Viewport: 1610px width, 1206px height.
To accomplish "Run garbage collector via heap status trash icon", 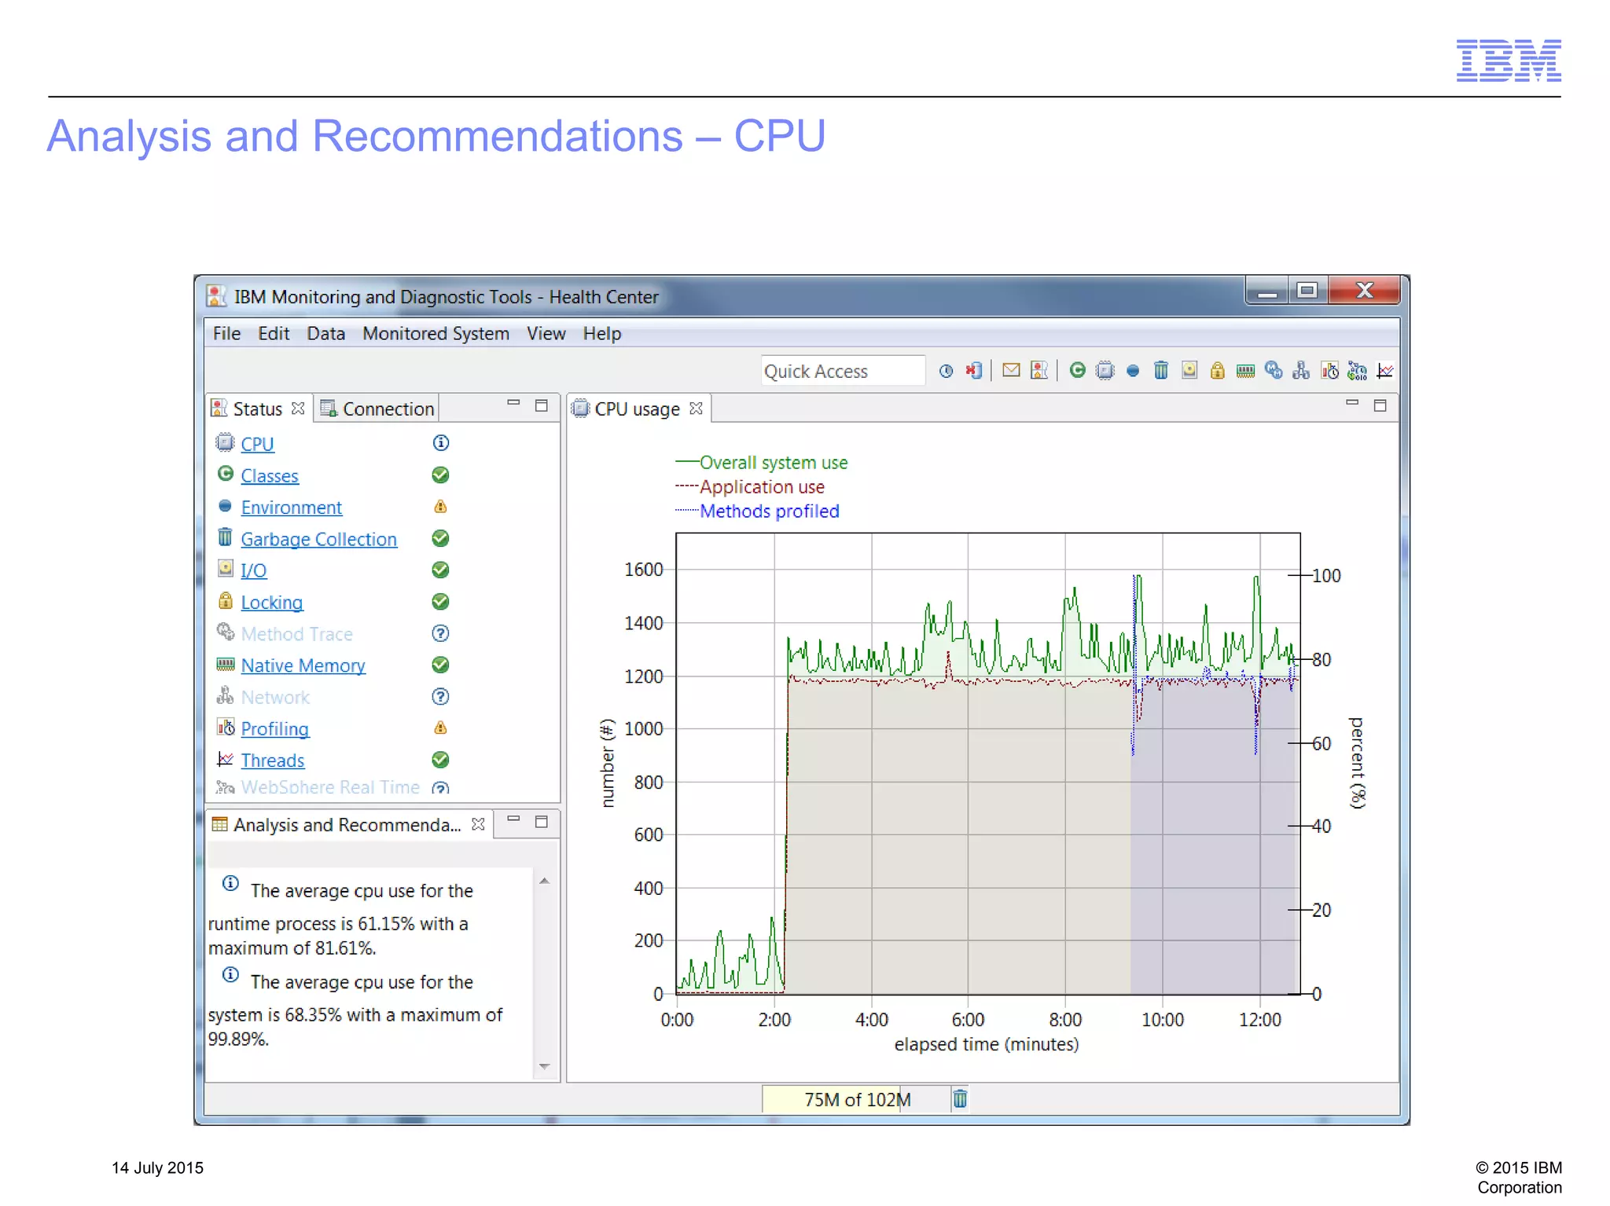I will point(960,1098).
